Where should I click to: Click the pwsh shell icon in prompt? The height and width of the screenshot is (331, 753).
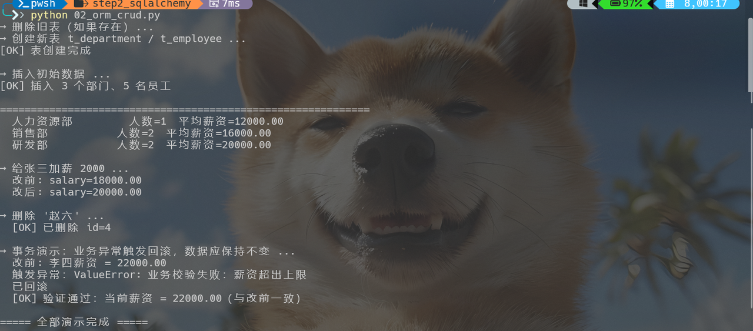pyautogui.click(x=24, y=4)
